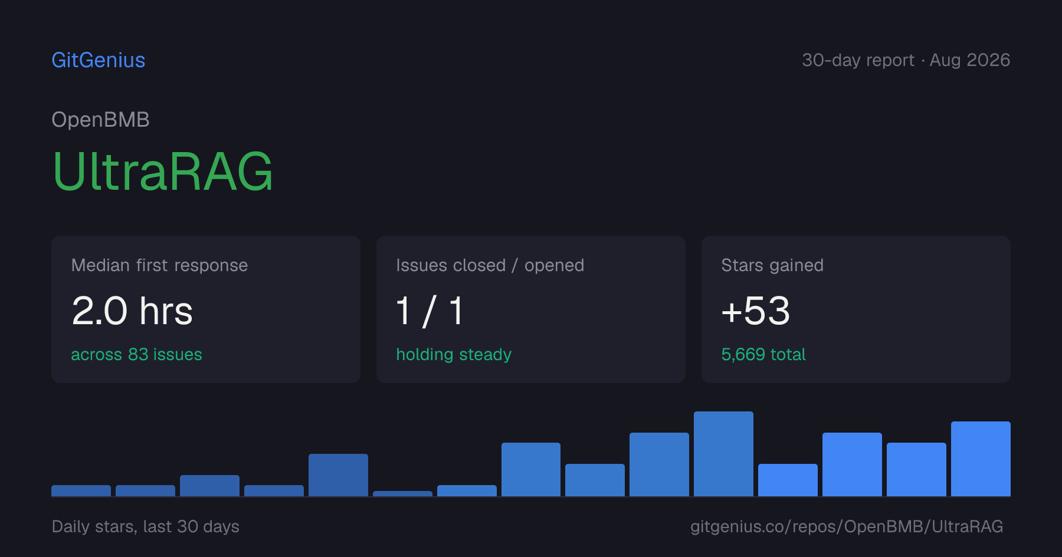
Task: Open the OpenBMB organization name
Action: point(100,120)
